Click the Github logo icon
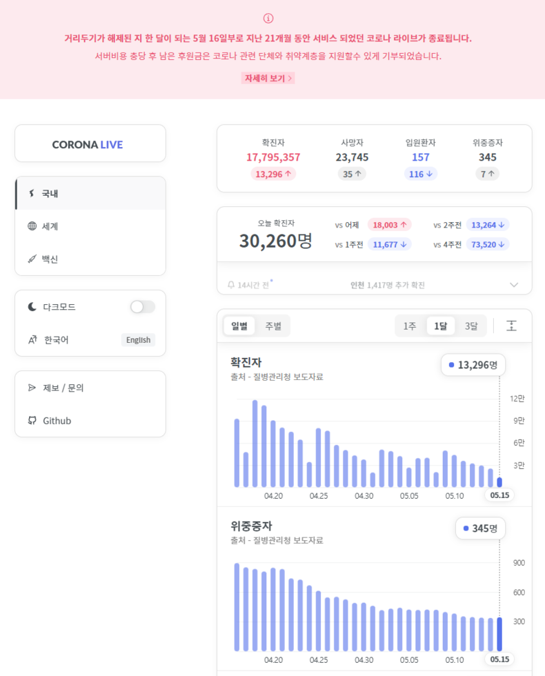The width and height of the screenshot is (545, 676). [32, 421]
